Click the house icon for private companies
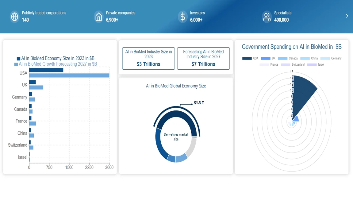353x216 pixels. 98,17
